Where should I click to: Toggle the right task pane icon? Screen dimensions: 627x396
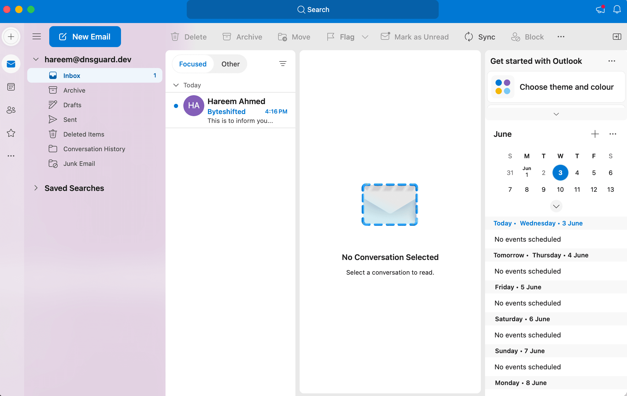[617, 37]
